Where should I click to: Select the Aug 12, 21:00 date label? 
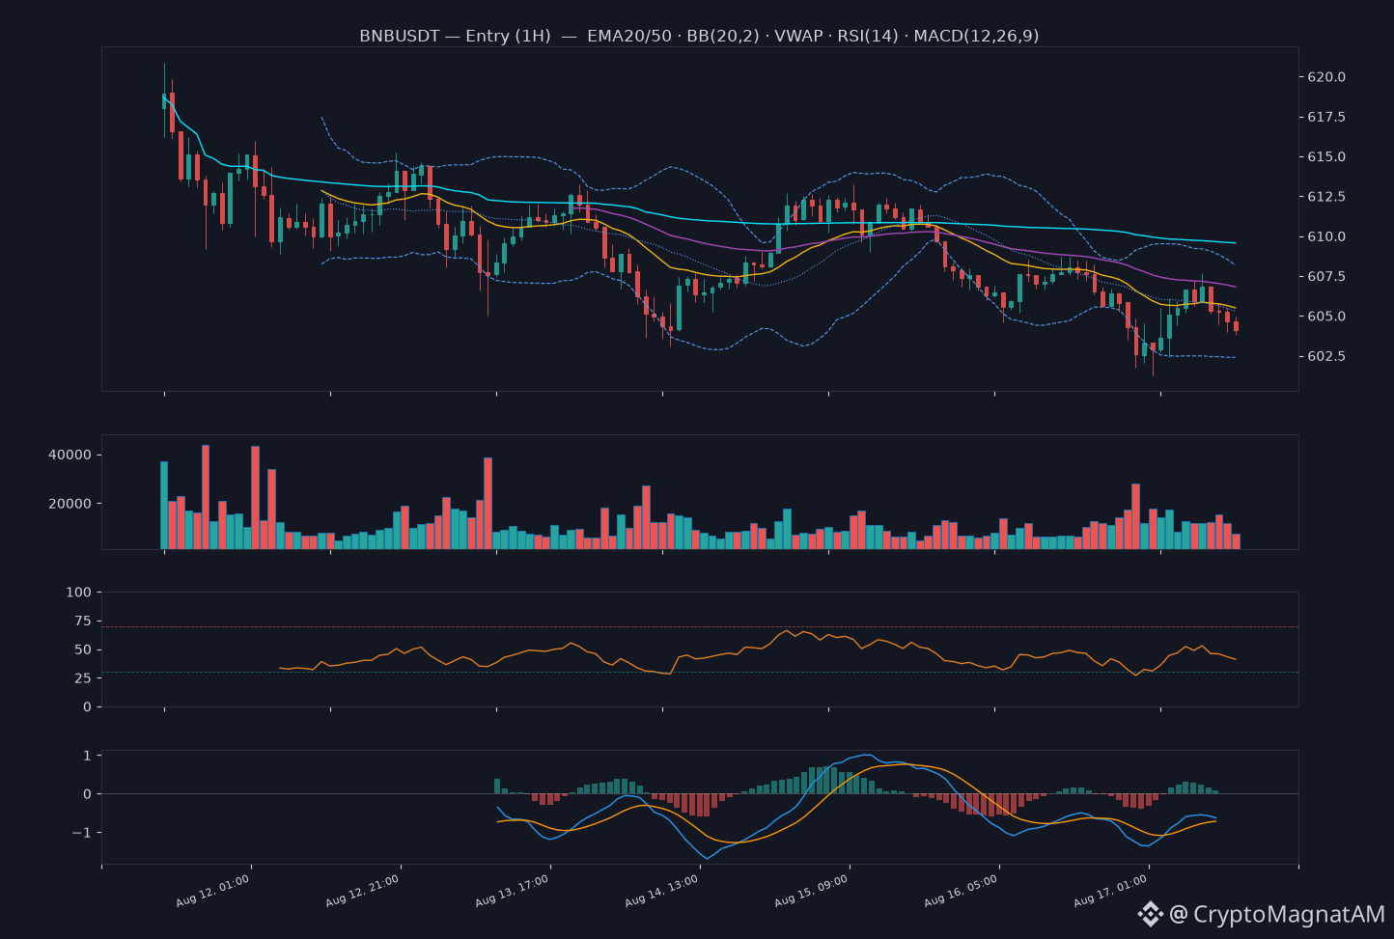coord(363,891)
